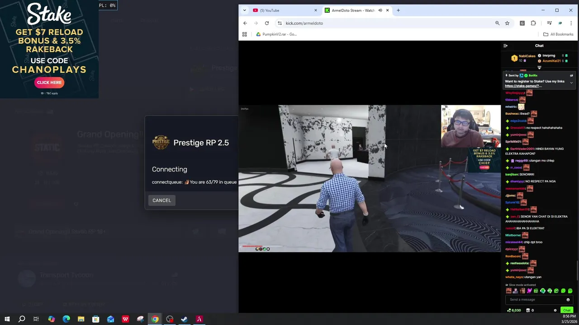Go back in Chrome
This screenshot has width=579, height=325.
click(245, 23)
